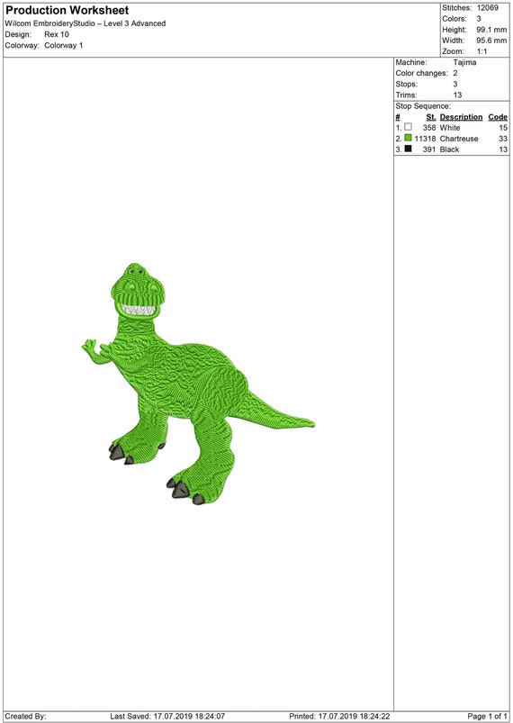Click the 'Black' description in row 3

[449, 149]
